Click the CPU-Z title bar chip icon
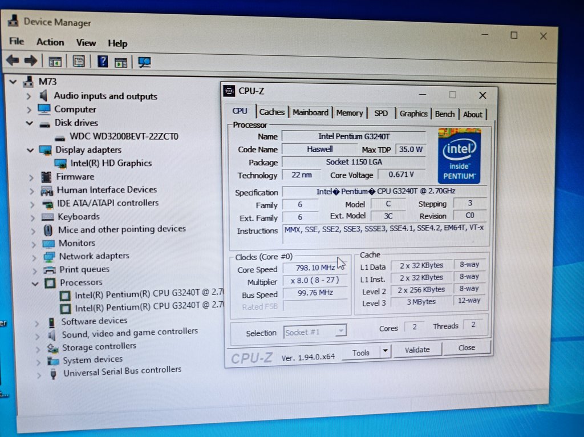 229,91
